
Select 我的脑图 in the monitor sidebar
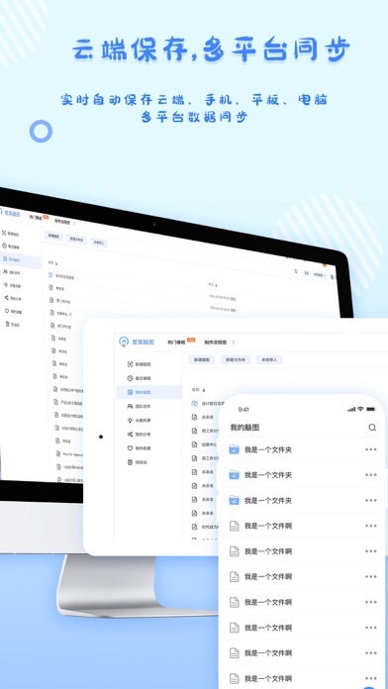pos(20,260)
